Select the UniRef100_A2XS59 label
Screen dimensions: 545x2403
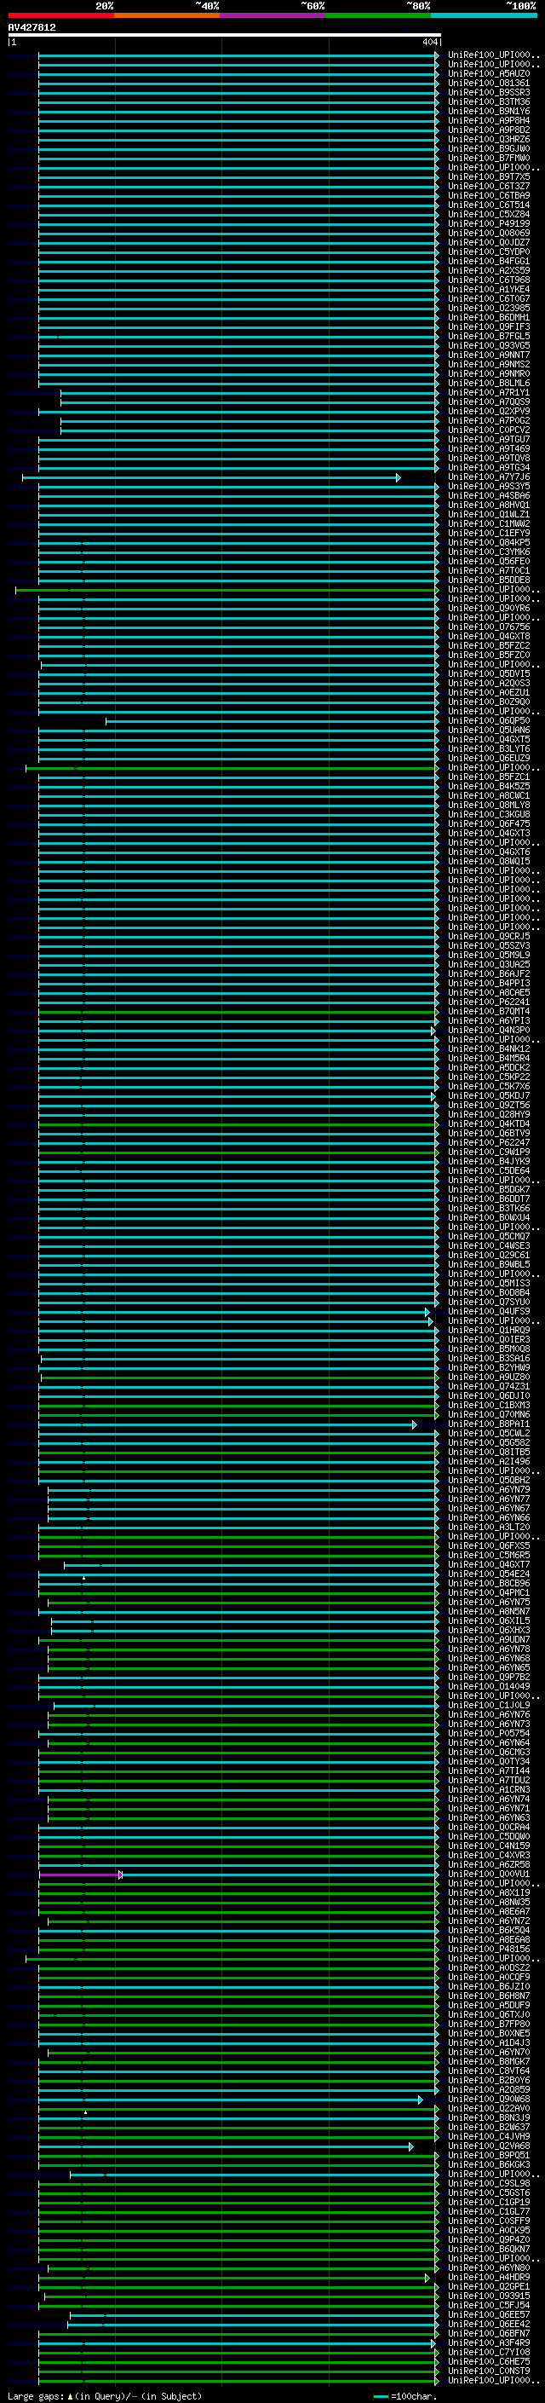coord(489,270)
